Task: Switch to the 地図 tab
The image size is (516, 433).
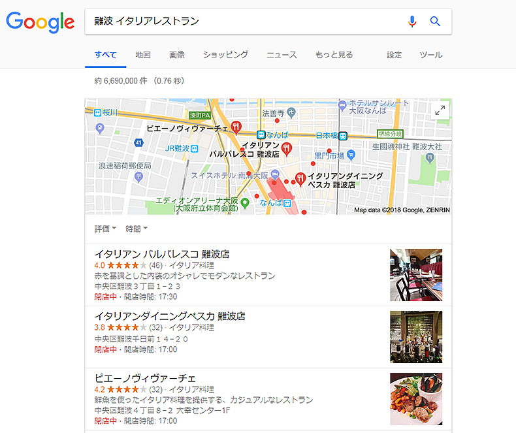Action: 143,55
